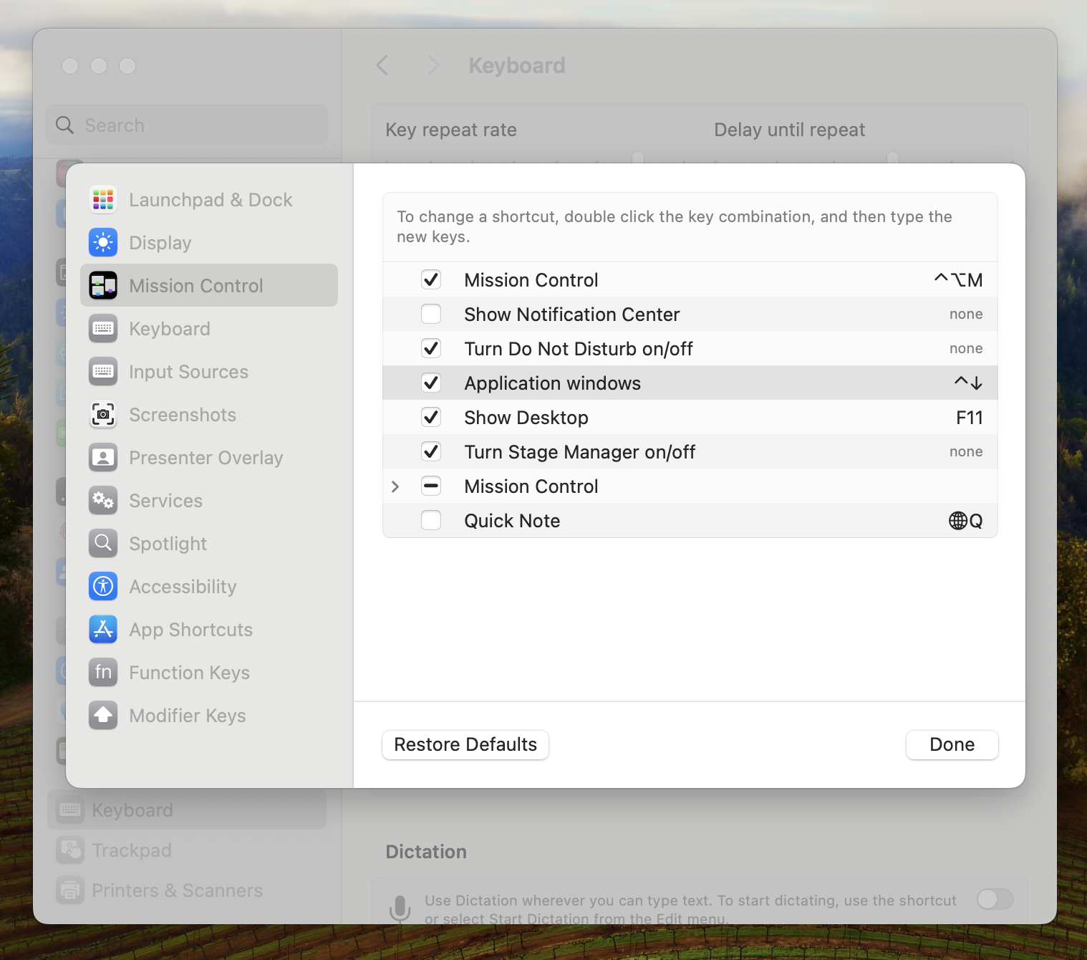Viewport: 1087px width, 960px height.
Task: Open the Modifier Keys category
Action: coord(209,715)
